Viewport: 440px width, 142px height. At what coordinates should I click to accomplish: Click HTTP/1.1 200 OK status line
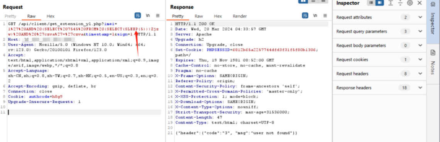(195, 24)
